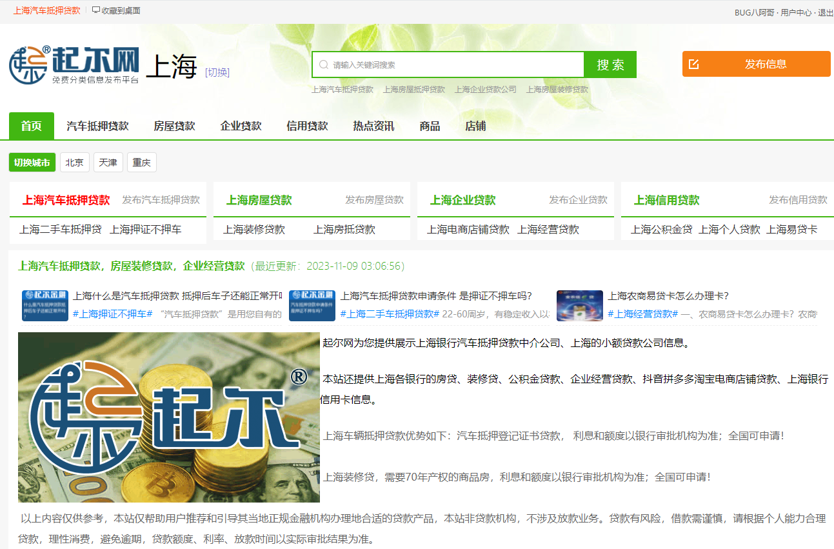The image size is (834, 549).
Task: Open 上海公积金贷 subcategory
Action: coord(662,230)
